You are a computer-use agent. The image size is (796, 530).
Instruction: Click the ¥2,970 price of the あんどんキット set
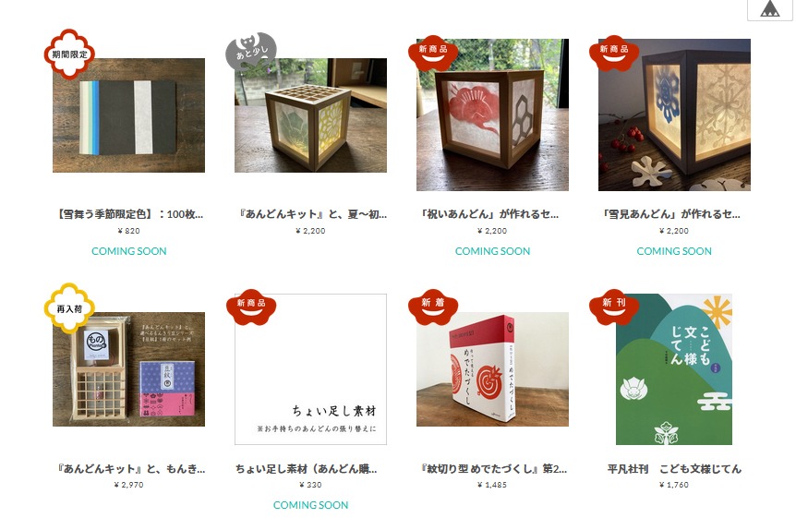click(129, 485)
